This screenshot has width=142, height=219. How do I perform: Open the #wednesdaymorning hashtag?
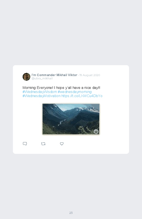75,92
